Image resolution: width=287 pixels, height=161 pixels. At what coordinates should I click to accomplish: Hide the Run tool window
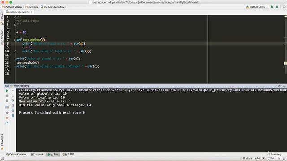tap(284, 86)
